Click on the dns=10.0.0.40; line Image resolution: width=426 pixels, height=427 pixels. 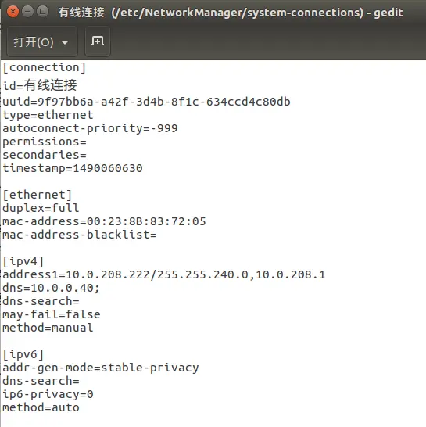coord(51,288)
